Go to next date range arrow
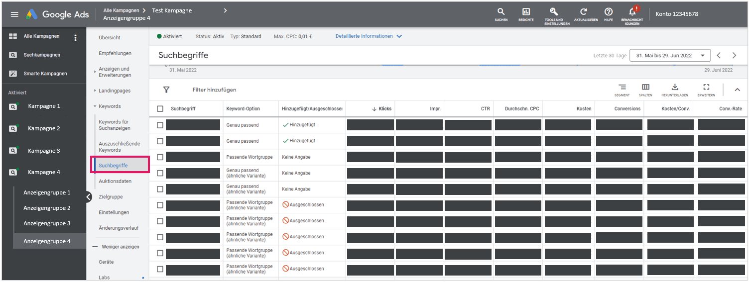Viewport: 749px width, 282px height. 734,55
